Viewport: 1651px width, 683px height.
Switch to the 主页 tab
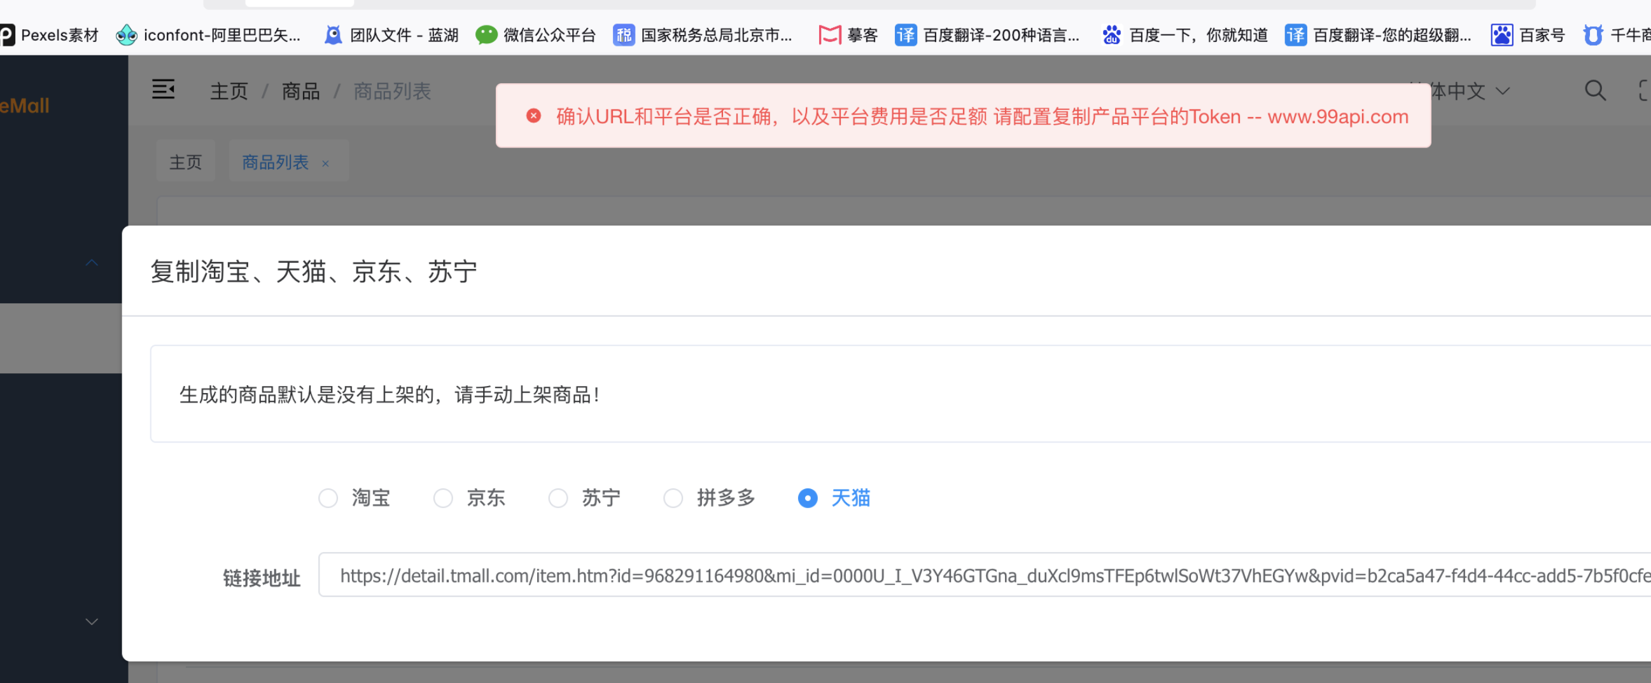[x=186, y=162]
